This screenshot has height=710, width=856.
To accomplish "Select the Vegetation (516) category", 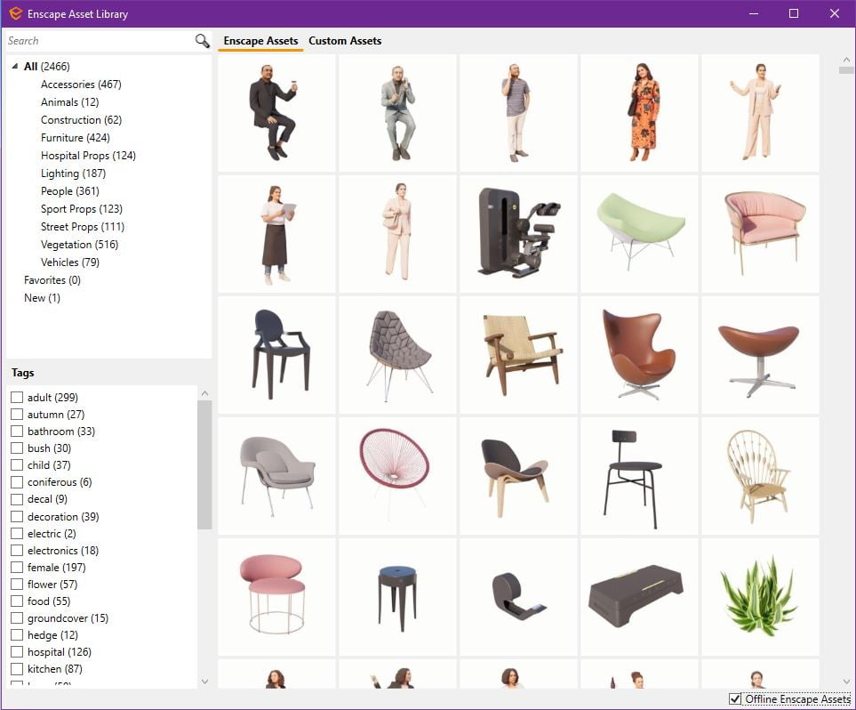I will point(80,245).
